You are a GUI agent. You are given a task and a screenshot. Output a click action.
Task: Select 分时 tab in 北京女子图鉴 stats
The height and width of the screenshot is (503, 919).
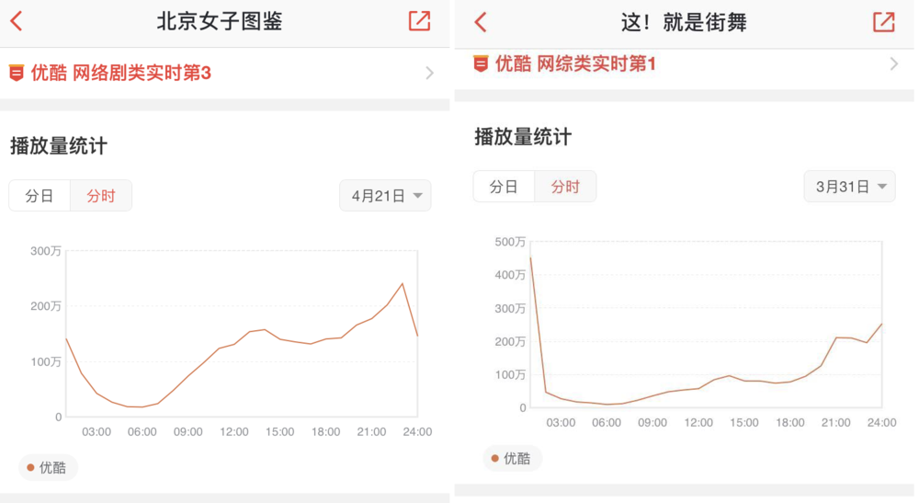click(x=101, y=196)
